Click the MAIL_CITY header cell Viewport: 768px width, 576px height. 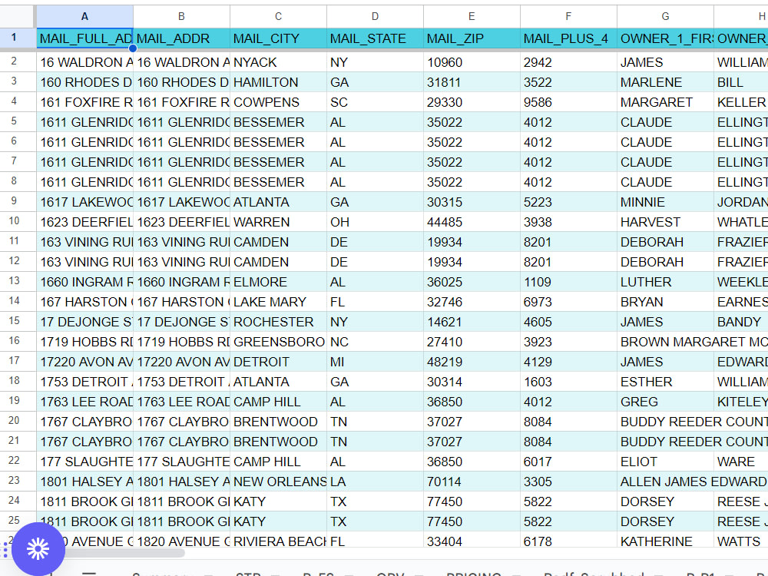(x=278, y=38)
